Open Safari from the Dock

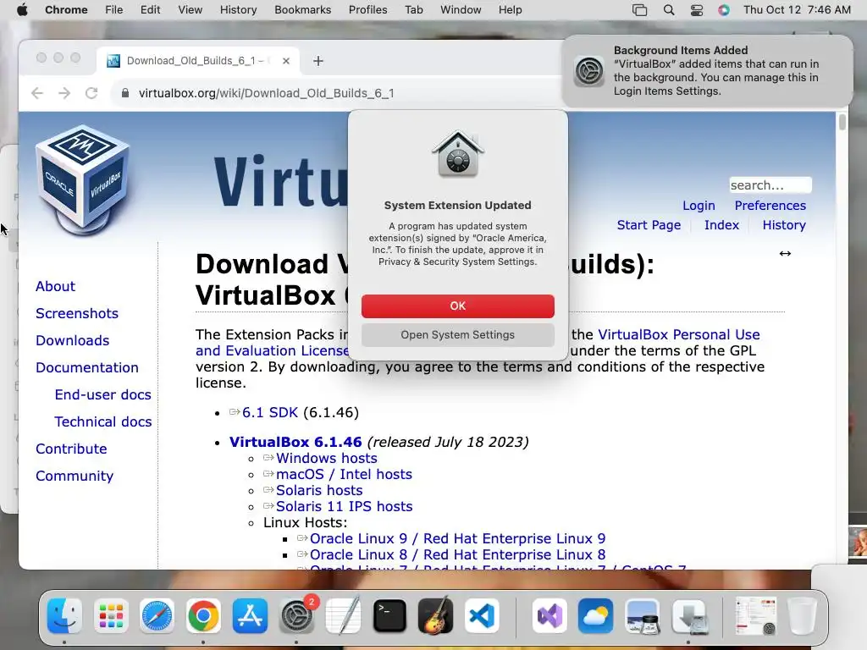157,615
